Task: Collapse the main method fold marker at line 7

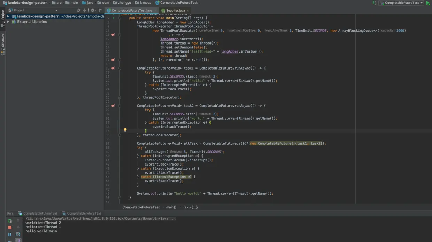Action: pyautogui.click(x=119, y=18)
